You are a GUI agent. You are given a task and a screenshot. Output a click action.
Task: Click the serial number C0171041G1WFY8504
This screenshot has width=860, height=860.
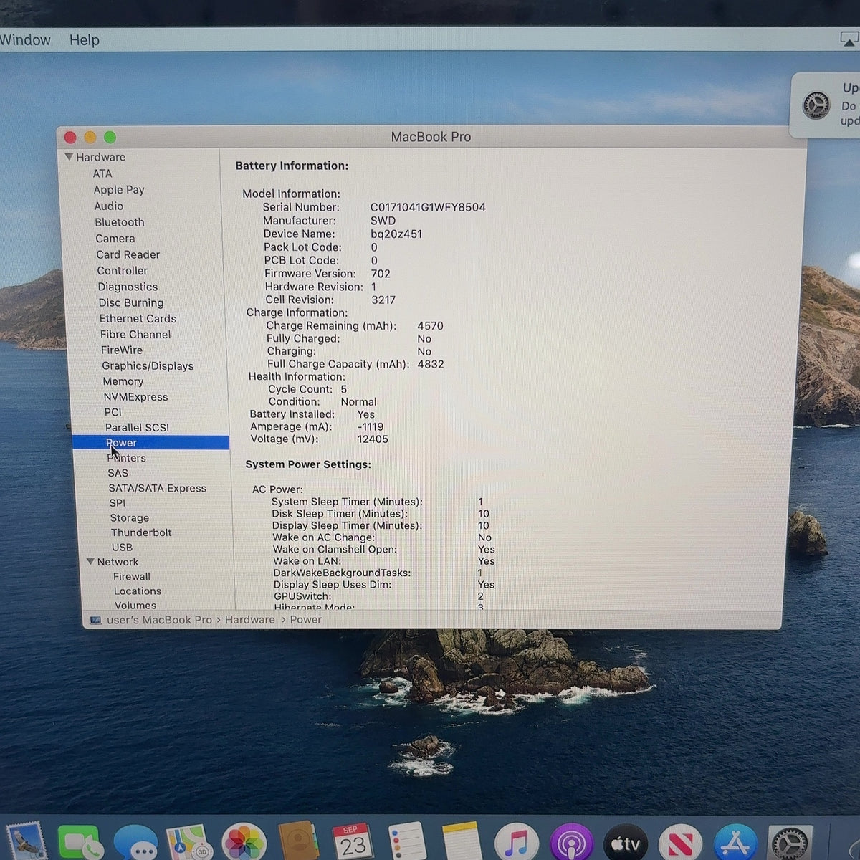[x=428, y=208]
